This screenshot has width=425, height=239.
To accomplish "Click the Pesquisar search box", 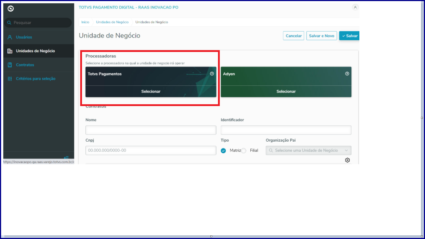I will [x=38, y=23].
